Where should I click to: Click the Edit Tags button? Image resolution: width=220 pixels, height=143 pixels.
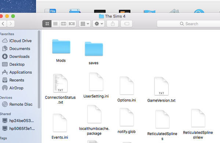pos(126,24)
